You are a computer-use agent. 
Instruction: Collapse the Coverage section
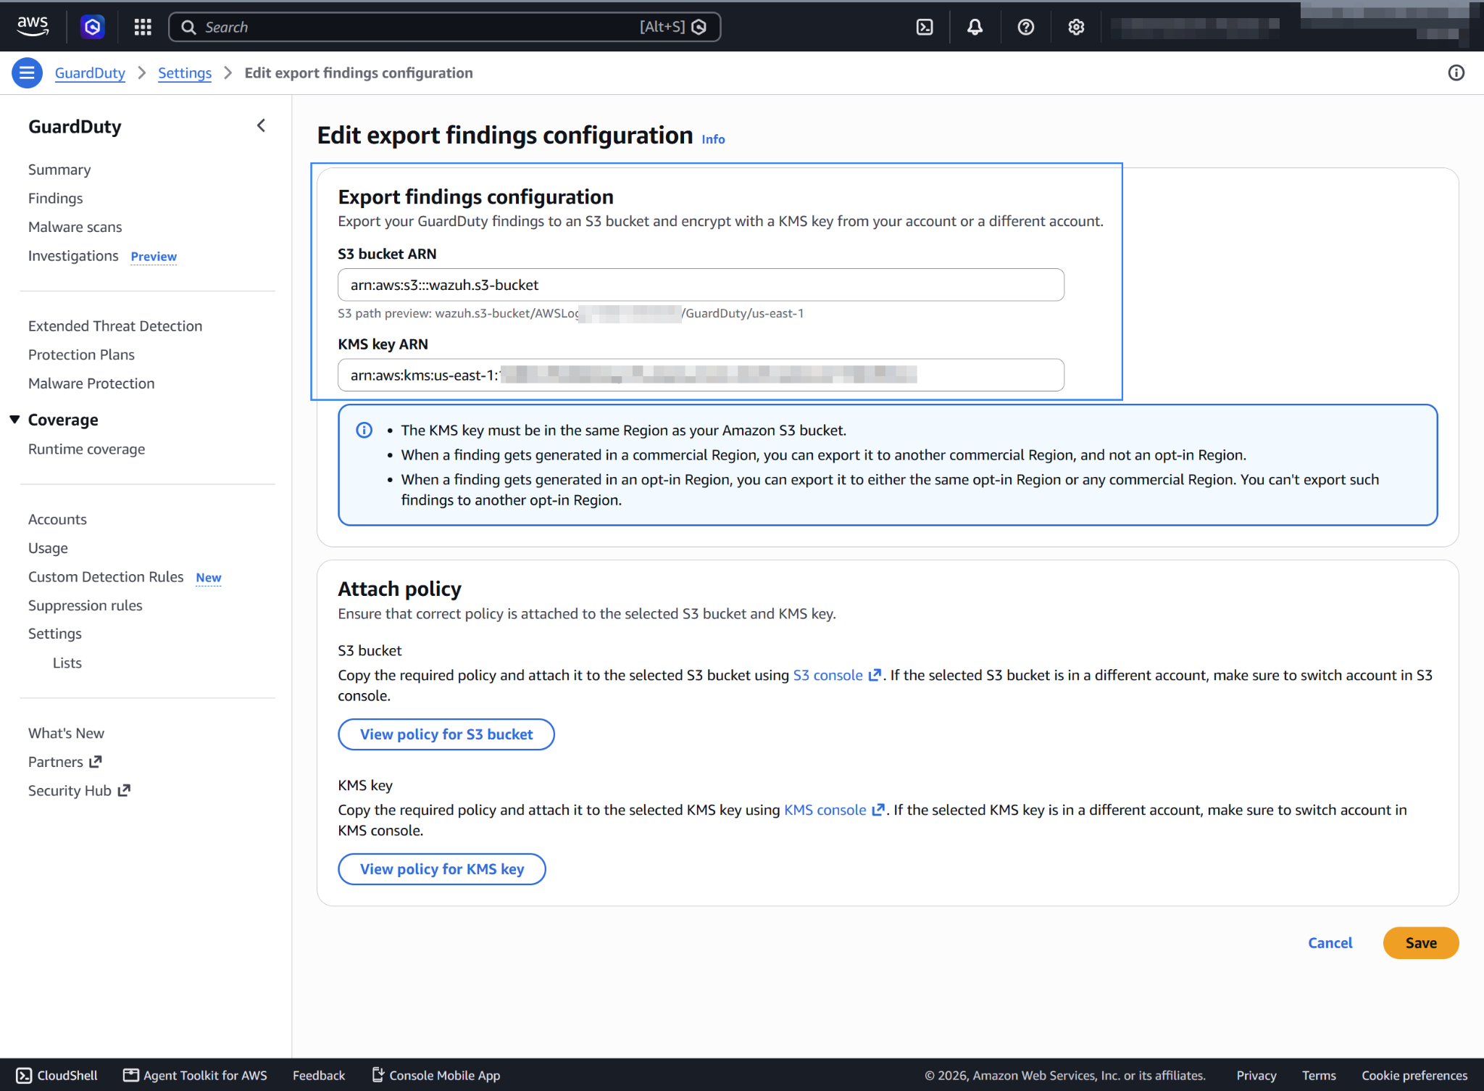pyautogui.click(x=14, y=420)
